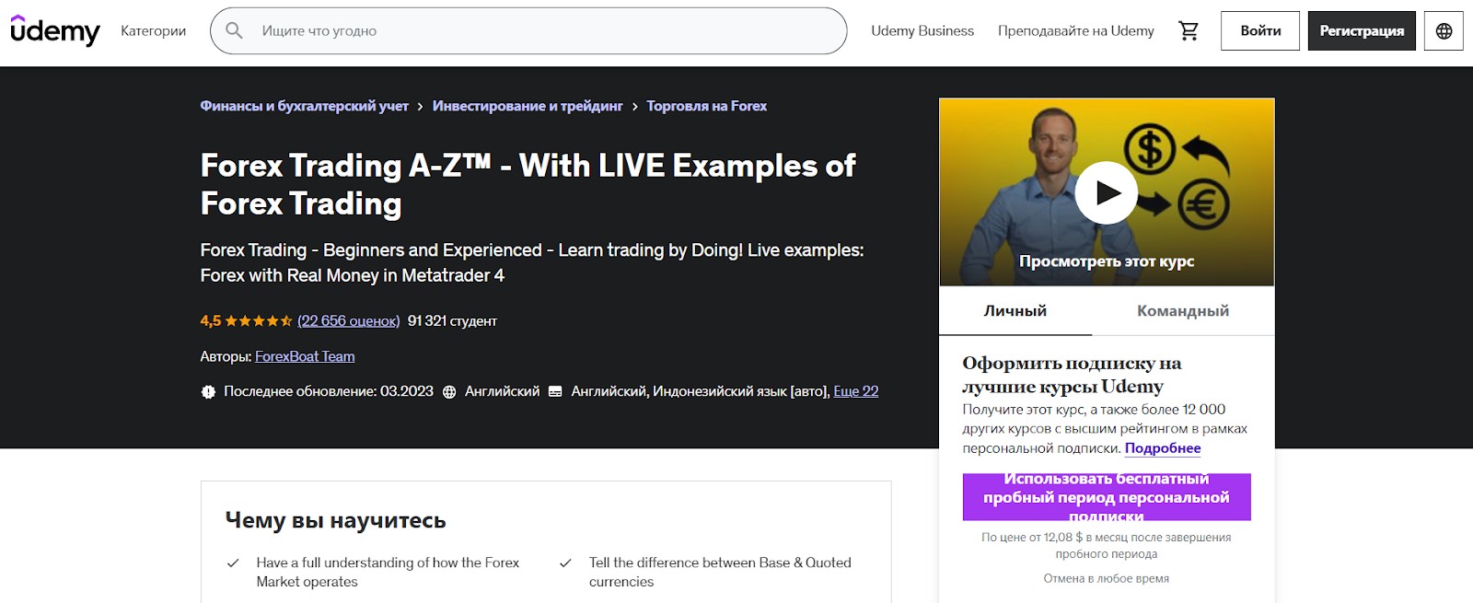
Task: Click the 4,5 rating score
Action: (211, 320)
